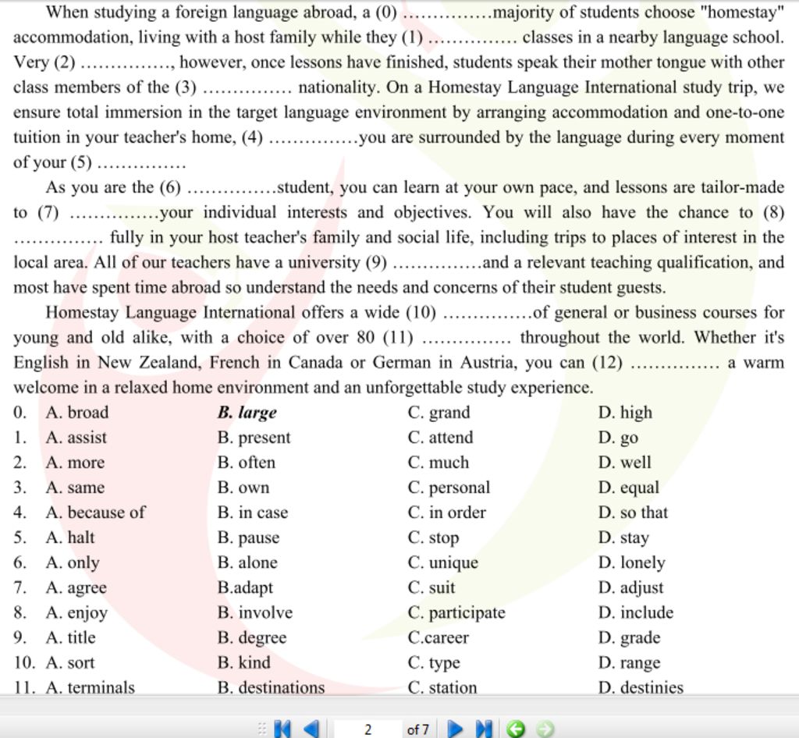The width and height of the screenshot is (799, 738).
Task: Advance to the next page
Action: click(456, 729)
